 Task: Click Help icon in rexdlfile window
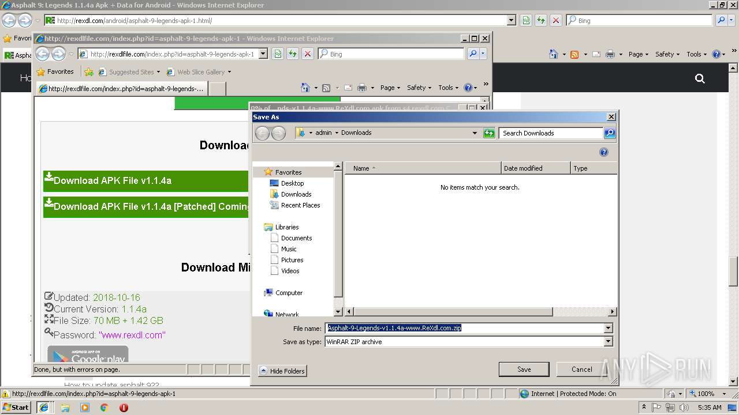(468, 88)
